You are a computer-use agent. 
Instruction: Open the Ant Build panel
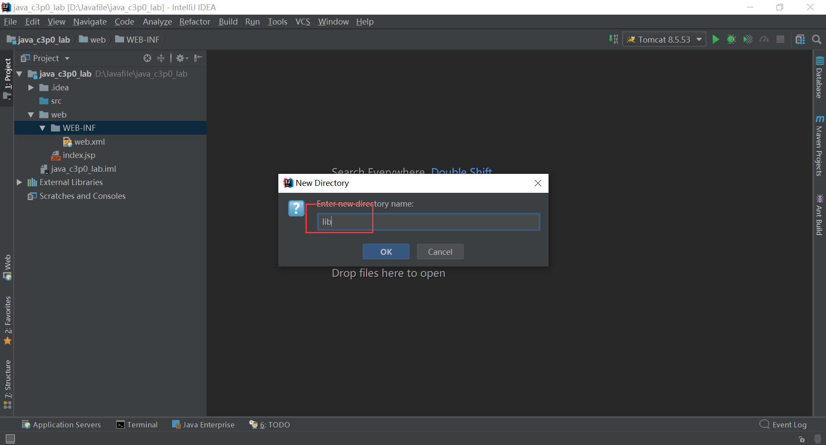coord(820,215)
